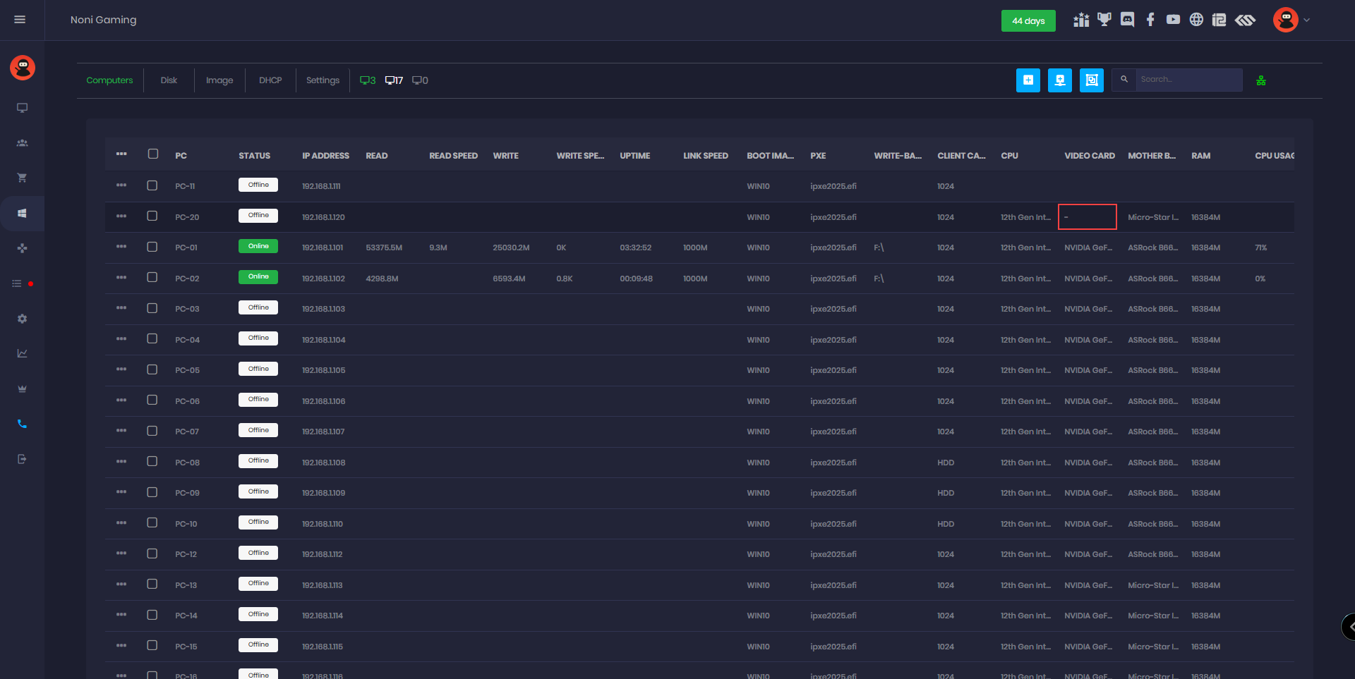Viewport: 1355px width, 679px height.
Task: Click the green network topology icon
Action: [1261, 81]
